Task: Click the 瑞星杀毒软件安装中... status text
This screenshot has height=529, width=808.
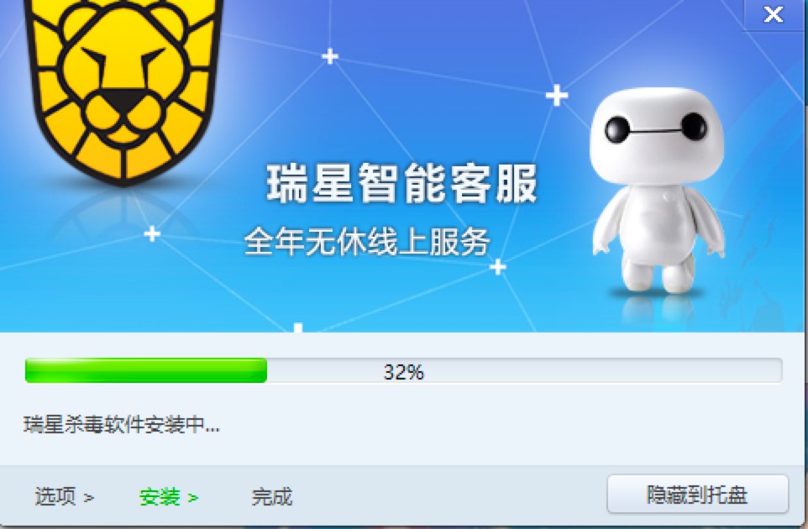Action: (x=122, y=425)
